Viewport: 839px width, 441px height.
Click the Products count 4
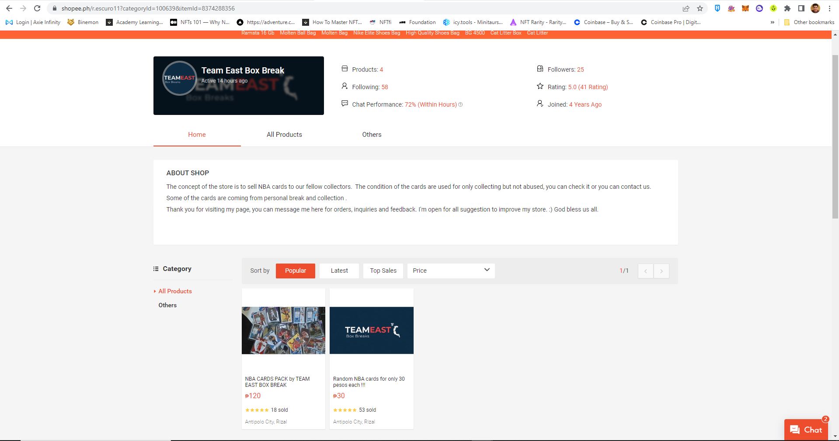(381, 69)
